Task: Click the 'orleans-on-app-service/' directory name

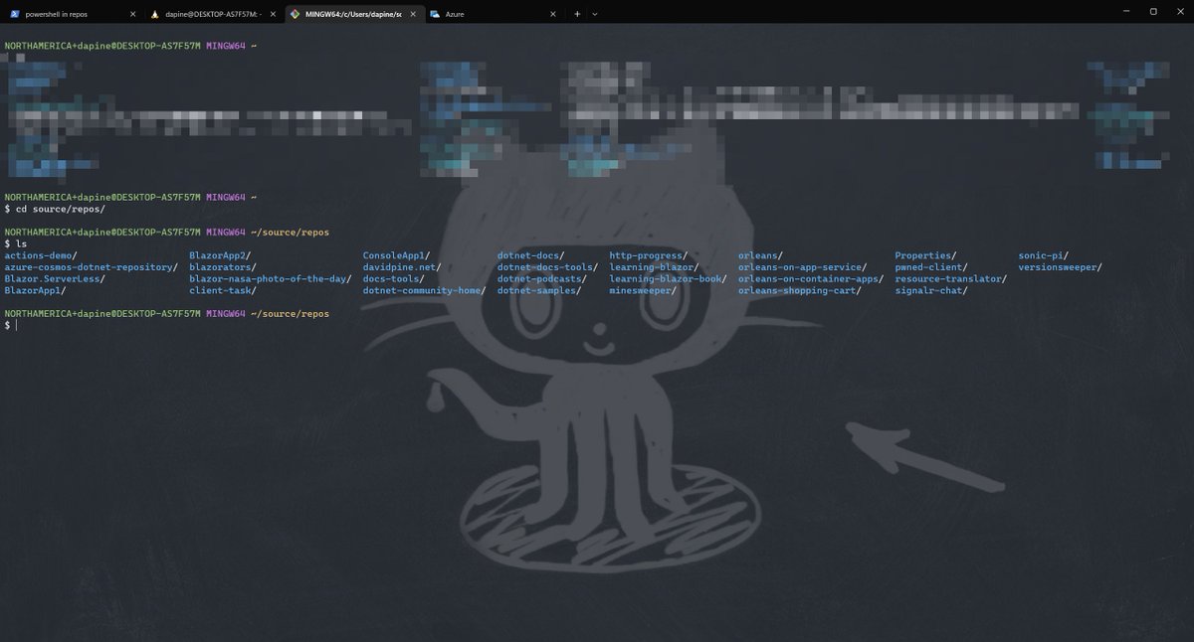Action: coord(803,267)
